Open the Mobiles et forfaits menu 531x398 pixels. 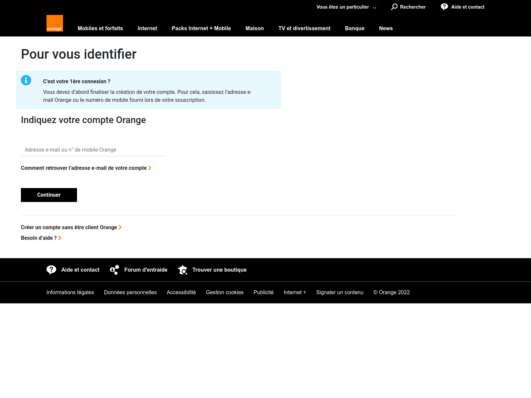click(100, 29)
